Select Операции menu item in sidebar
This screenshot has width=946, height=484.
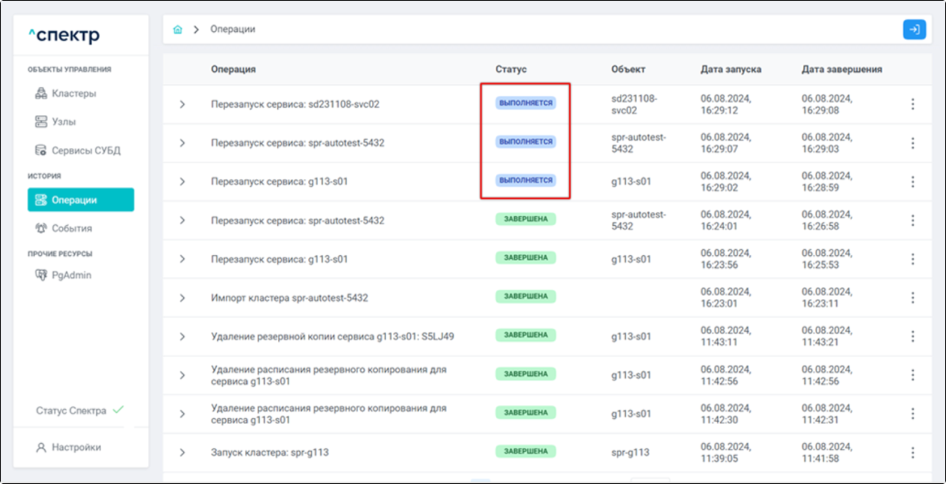tap(81, 200)
